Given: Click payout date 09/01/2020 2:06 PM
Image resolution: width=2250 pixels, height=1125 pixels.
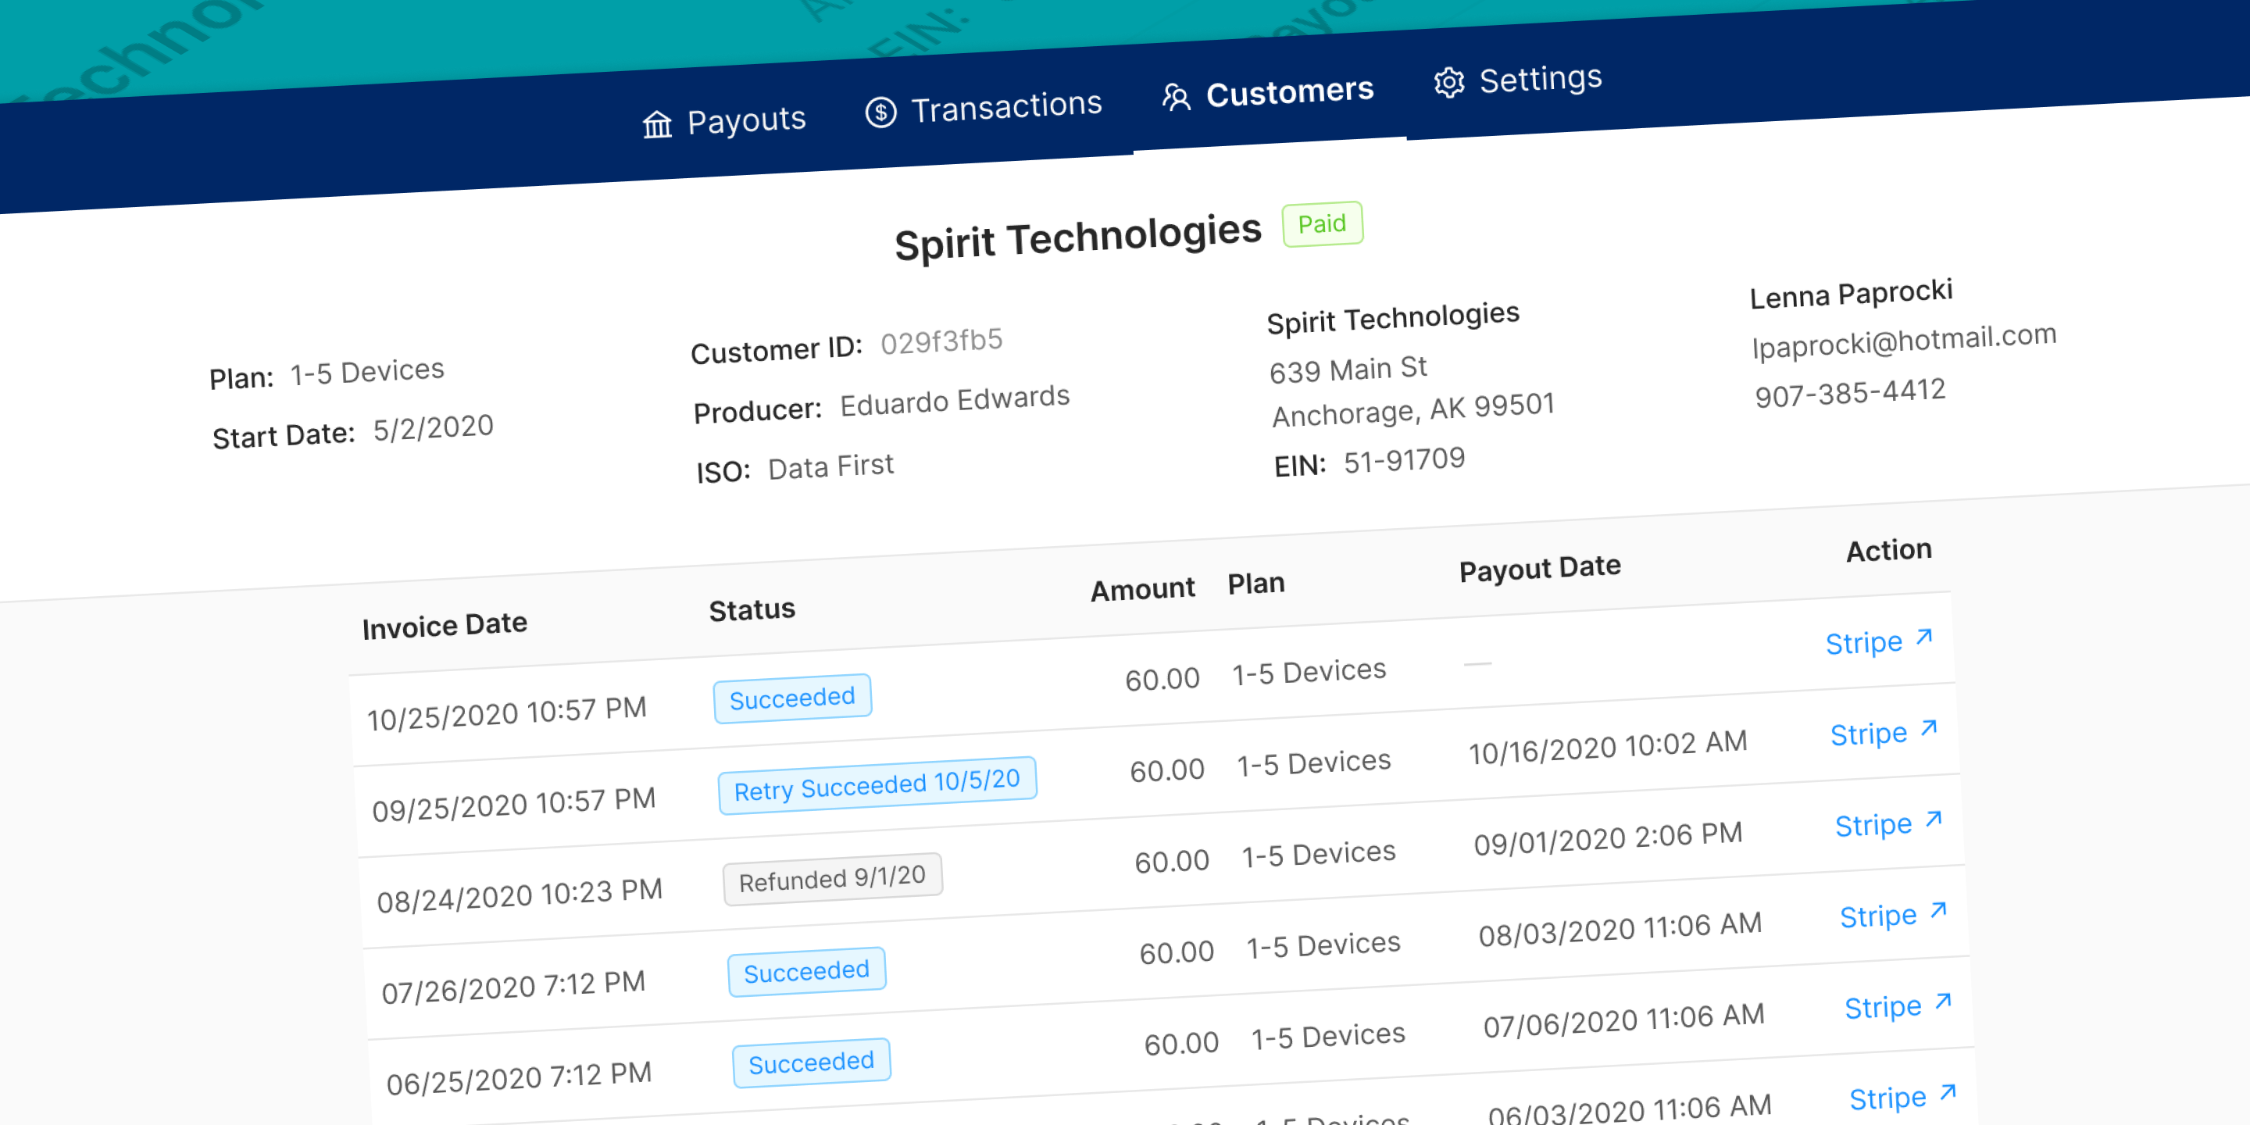Looking at the screenshot, I should pos(1608,838).
